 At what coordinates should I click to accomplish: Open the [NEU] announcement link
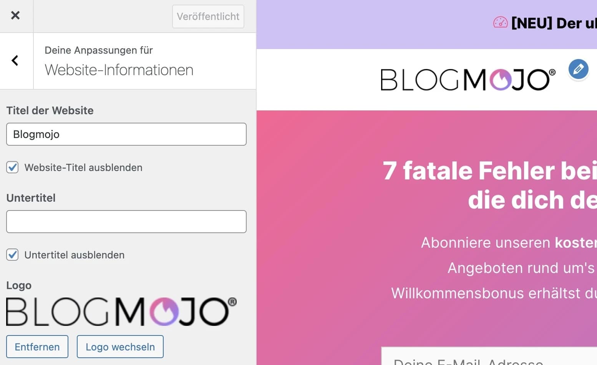coord(554,23)
